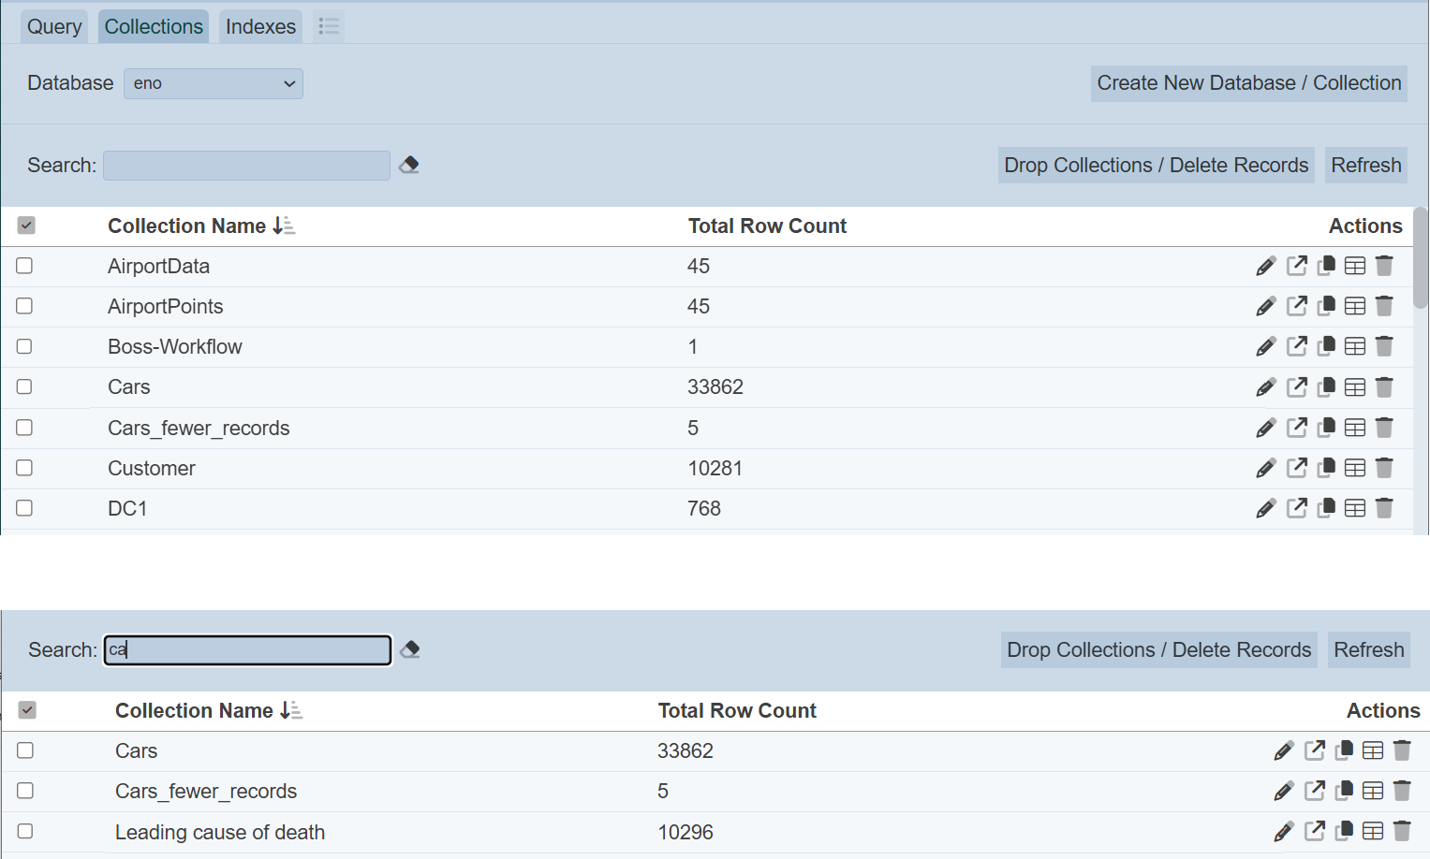Open the Indexes tab
The image size is (1430, 859).
260,26
